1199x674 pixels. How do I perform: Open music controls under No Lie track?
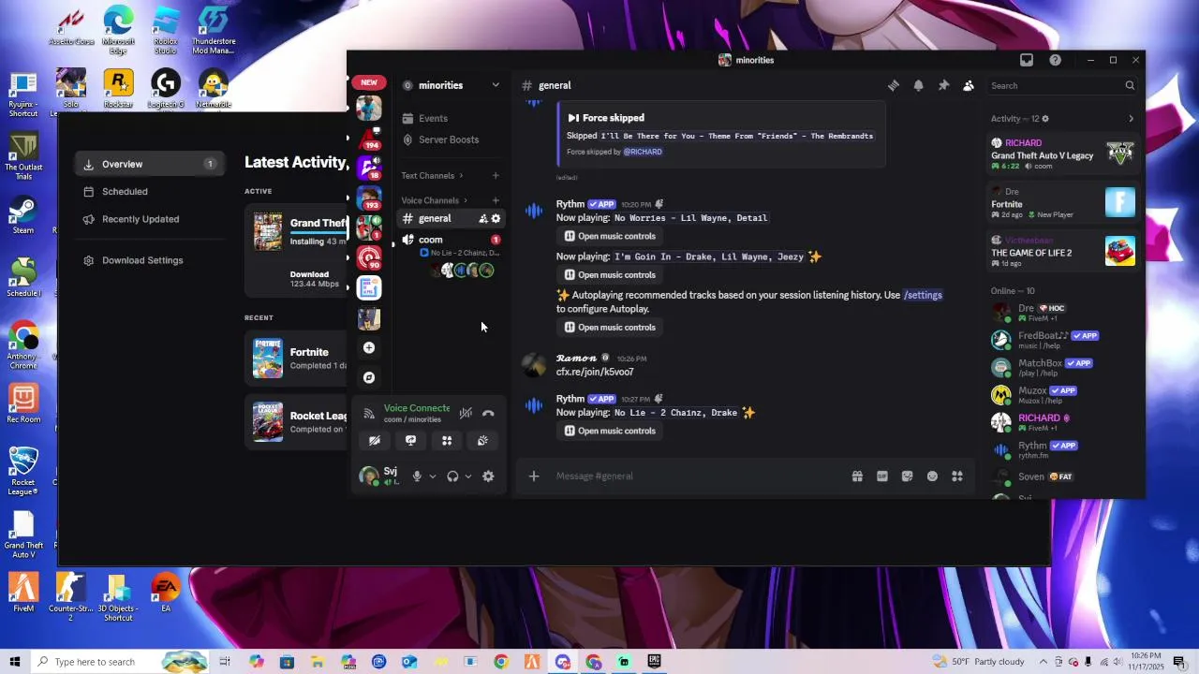click(609, 432)
